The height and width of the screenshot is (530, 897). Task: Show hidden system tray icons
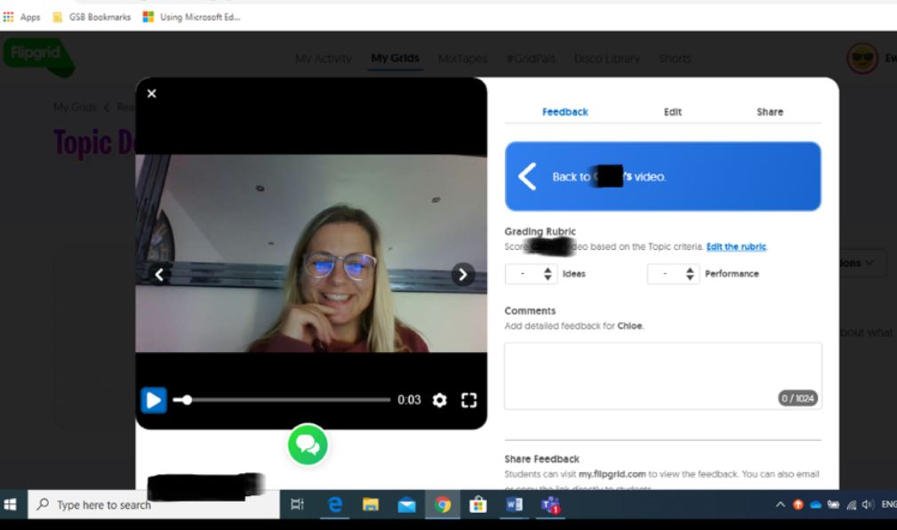pyautogui.click(x=781, y=504)
